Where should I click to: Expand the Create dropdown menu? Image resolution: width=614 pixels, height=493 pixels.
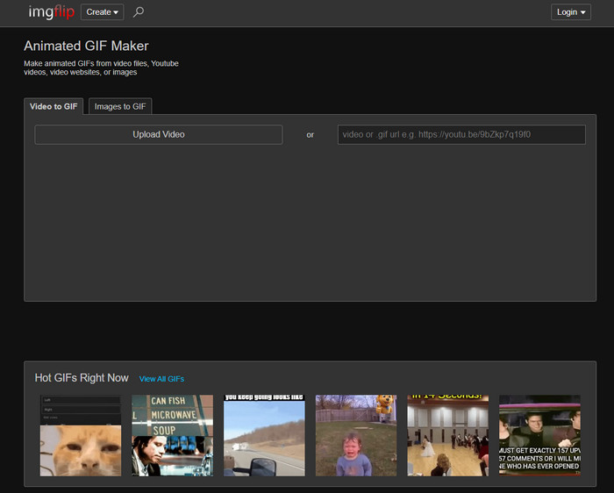[103, 12]
